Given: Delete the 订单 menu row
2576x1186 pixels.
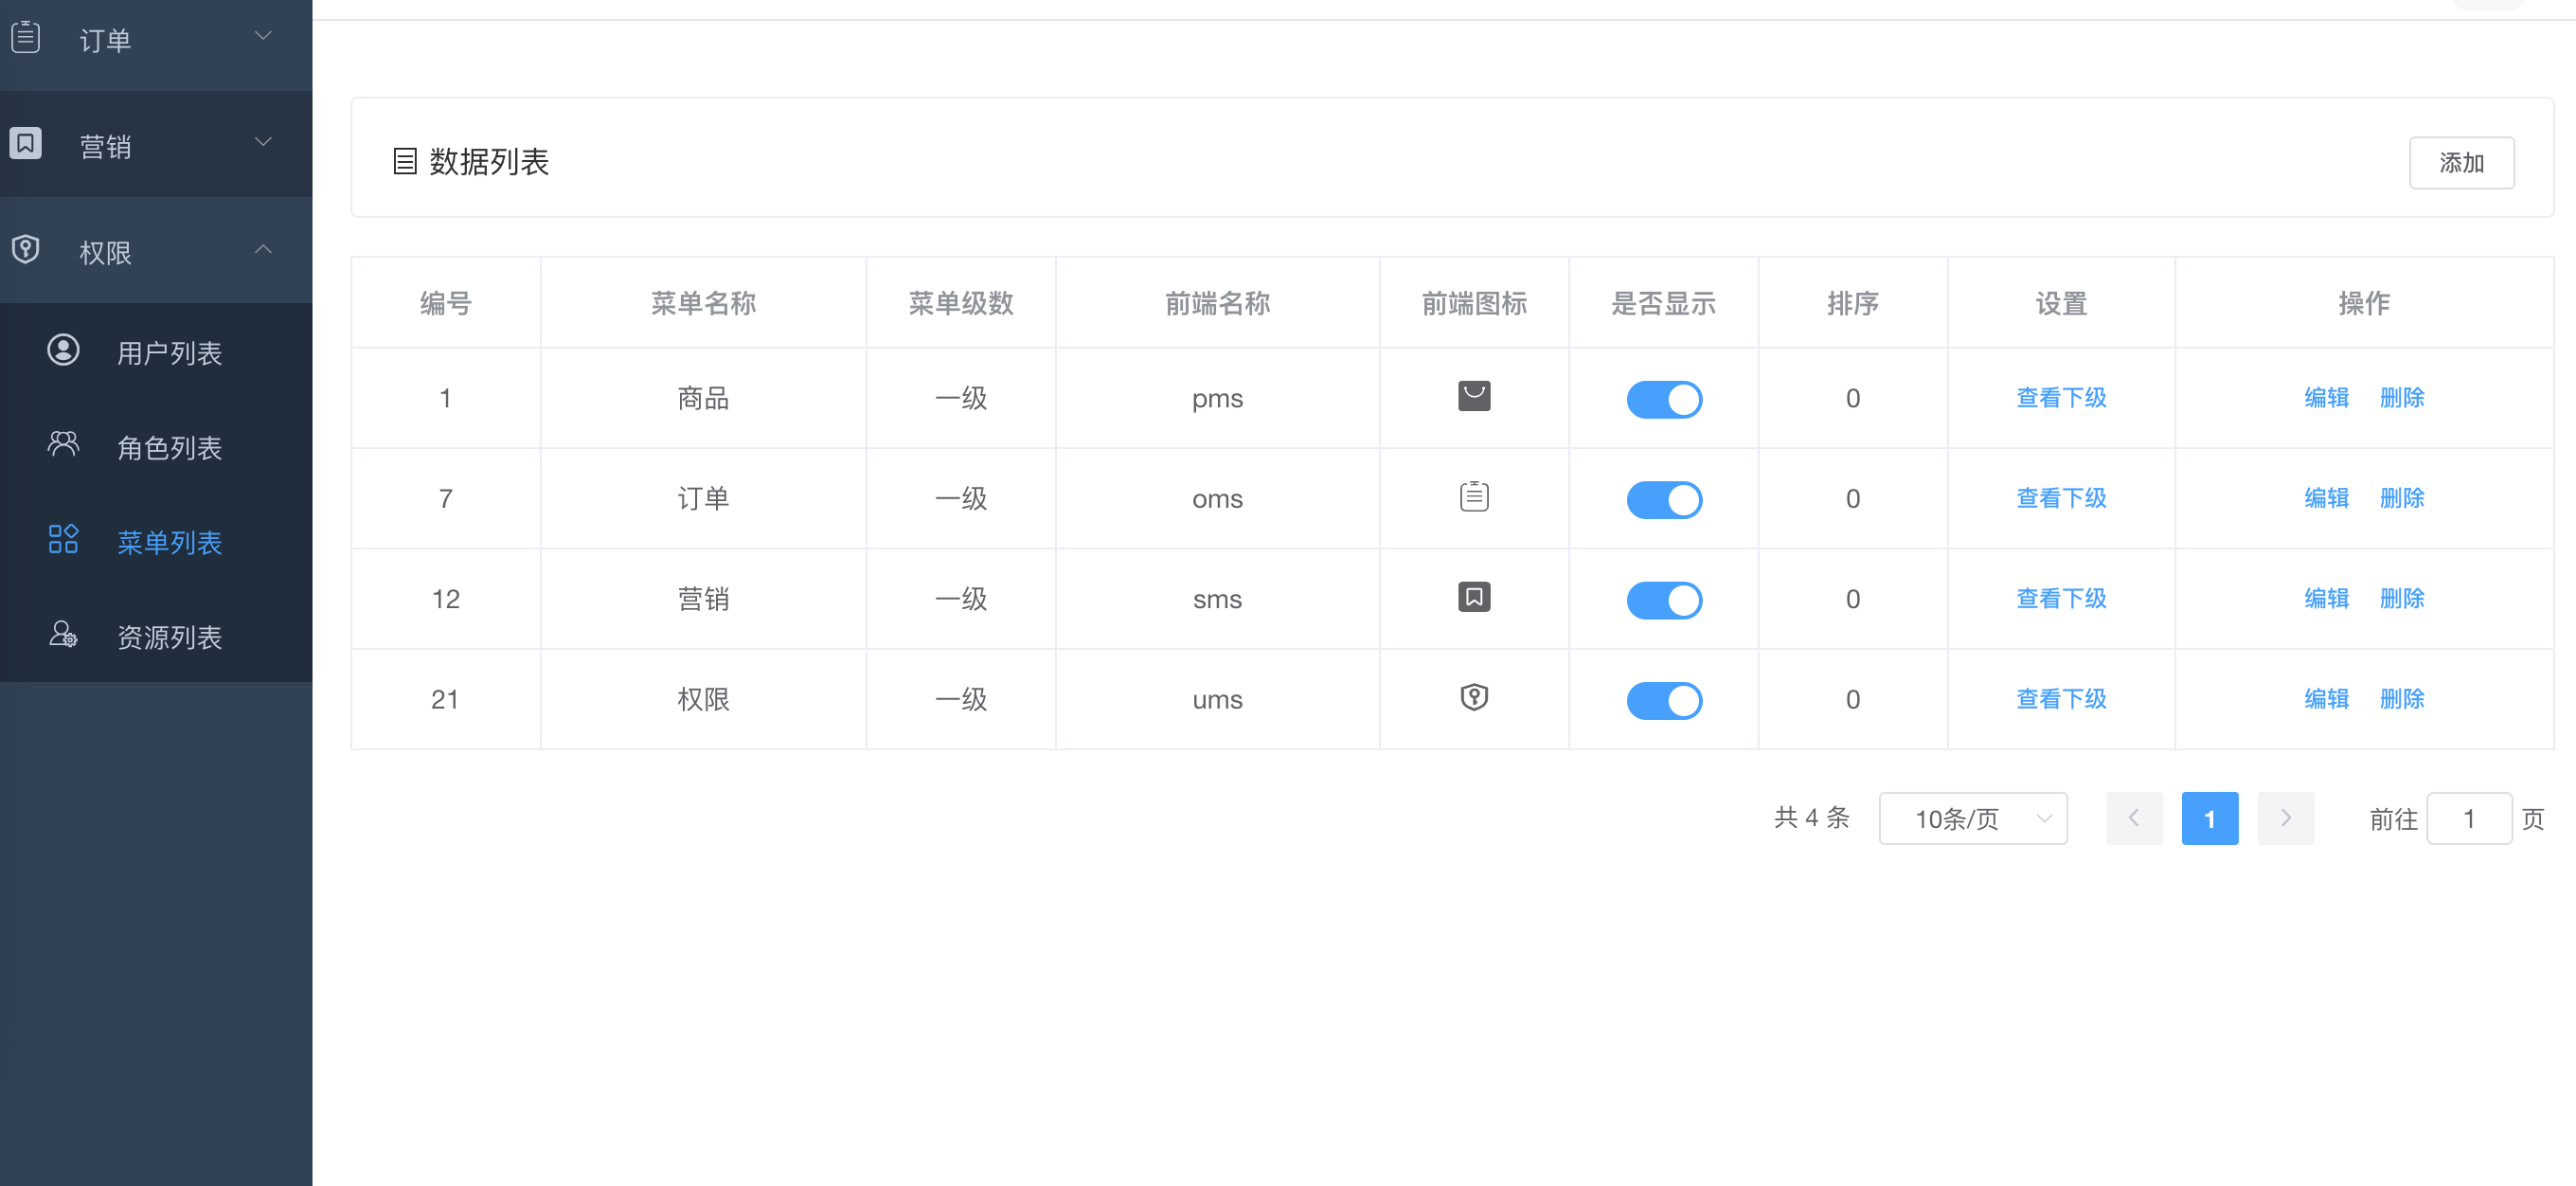Looking at the screenshot, I should click(2402, 498).
